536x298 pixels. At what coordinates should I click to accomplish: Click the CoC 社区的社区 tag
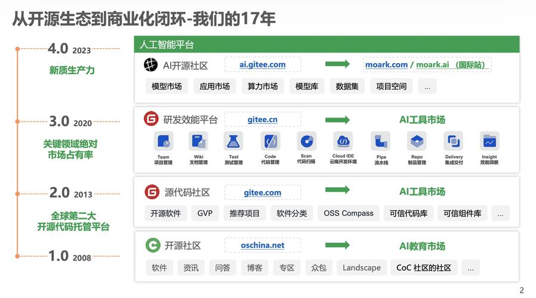(424, 268)
